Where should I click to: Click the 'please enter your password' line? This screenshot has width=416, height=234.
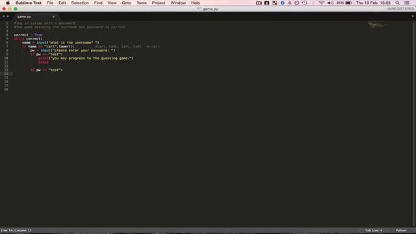pyautogui.click(x=73, y=51)
